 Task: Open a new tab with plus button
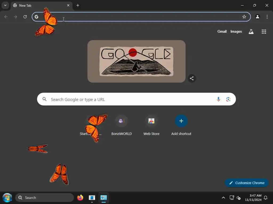pos(78,5)
